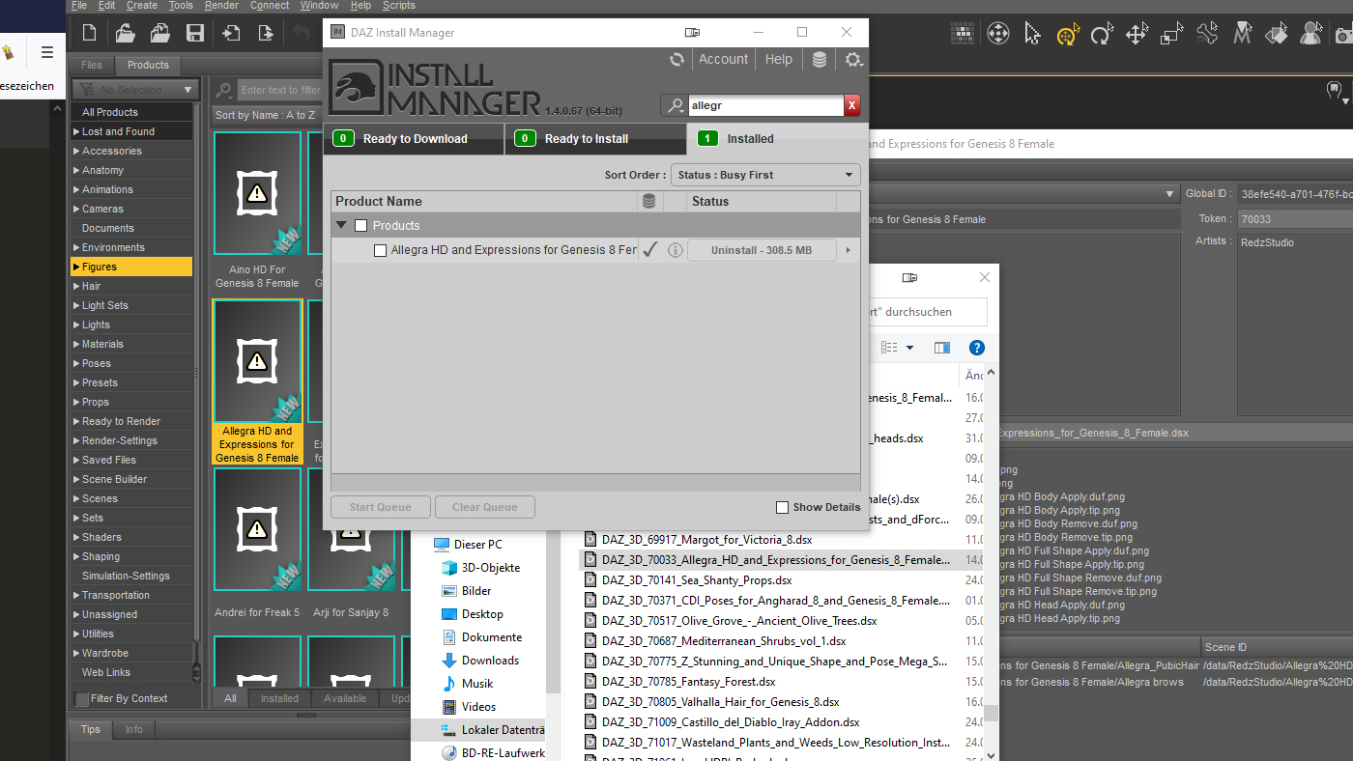
Task: Check the Allegra HD product checkbox
Action: (x=381, y=250)
